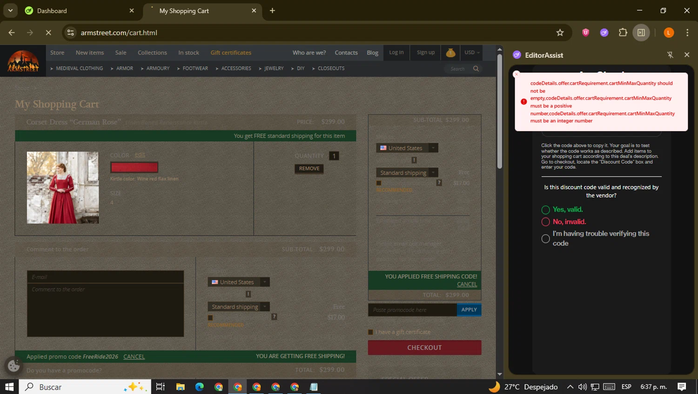Open the lower Standard shipping dropdown
This screenshot has height=394, width=698.
click(239, 307)
